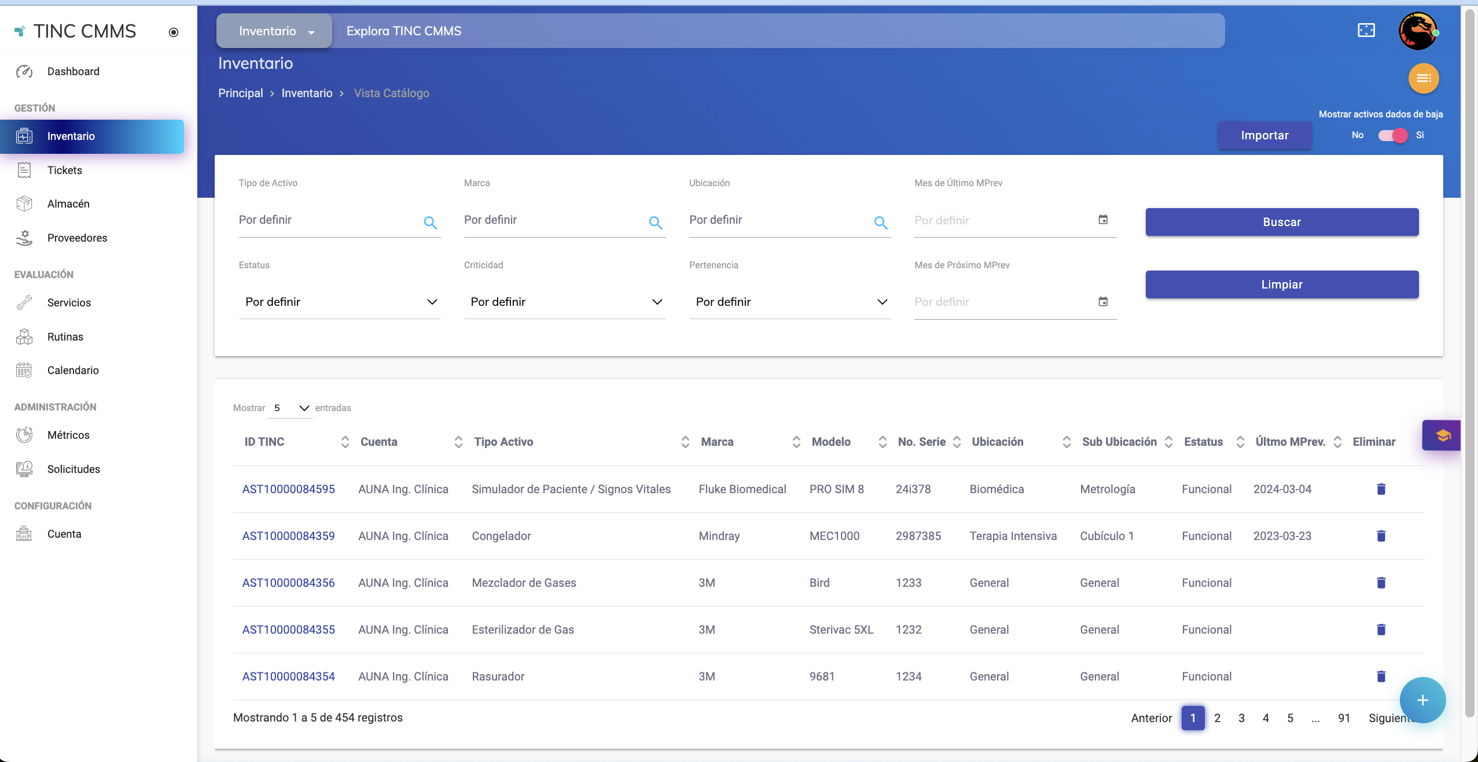Screen dimensions: 1478x762
Task: Open the orange floating learning icon
Action: (1442, 435)
